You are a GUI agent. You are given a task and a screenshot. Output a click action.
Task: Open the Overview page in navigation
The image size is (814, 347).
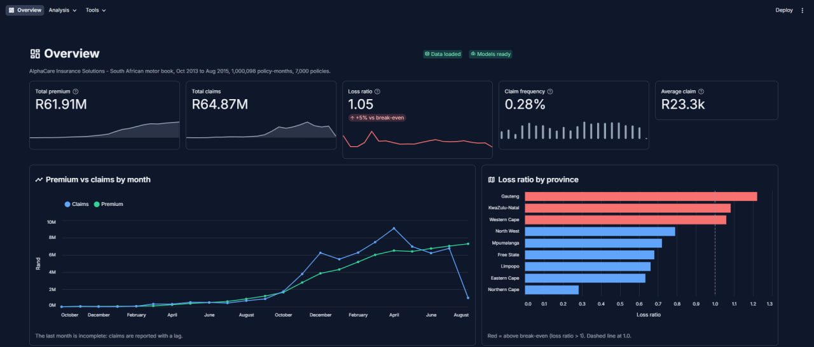(x=25, y=10)
